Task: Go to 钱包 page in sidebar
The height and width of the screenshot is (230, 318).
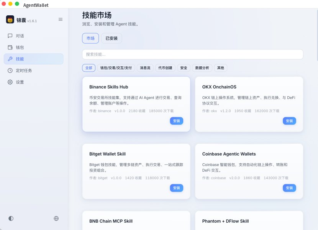Action: (x=33, y=47)
